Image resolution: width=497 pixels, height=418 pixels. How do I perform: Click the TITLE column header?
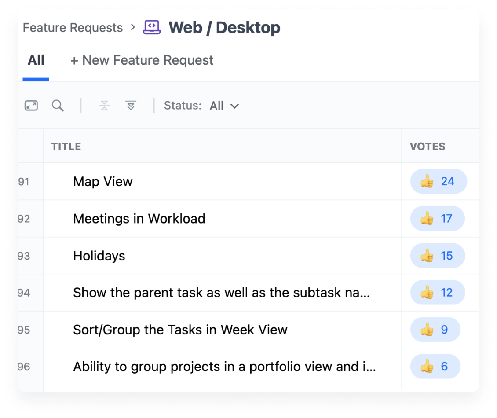coord(66,147)
